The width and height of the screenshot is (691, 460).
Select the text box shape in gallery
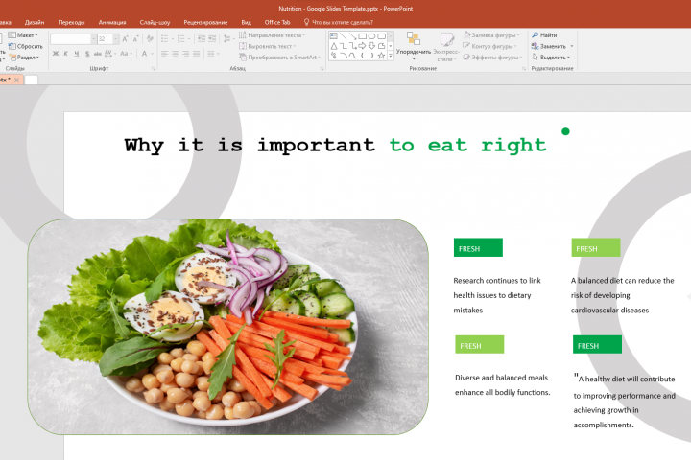point(334,35)
